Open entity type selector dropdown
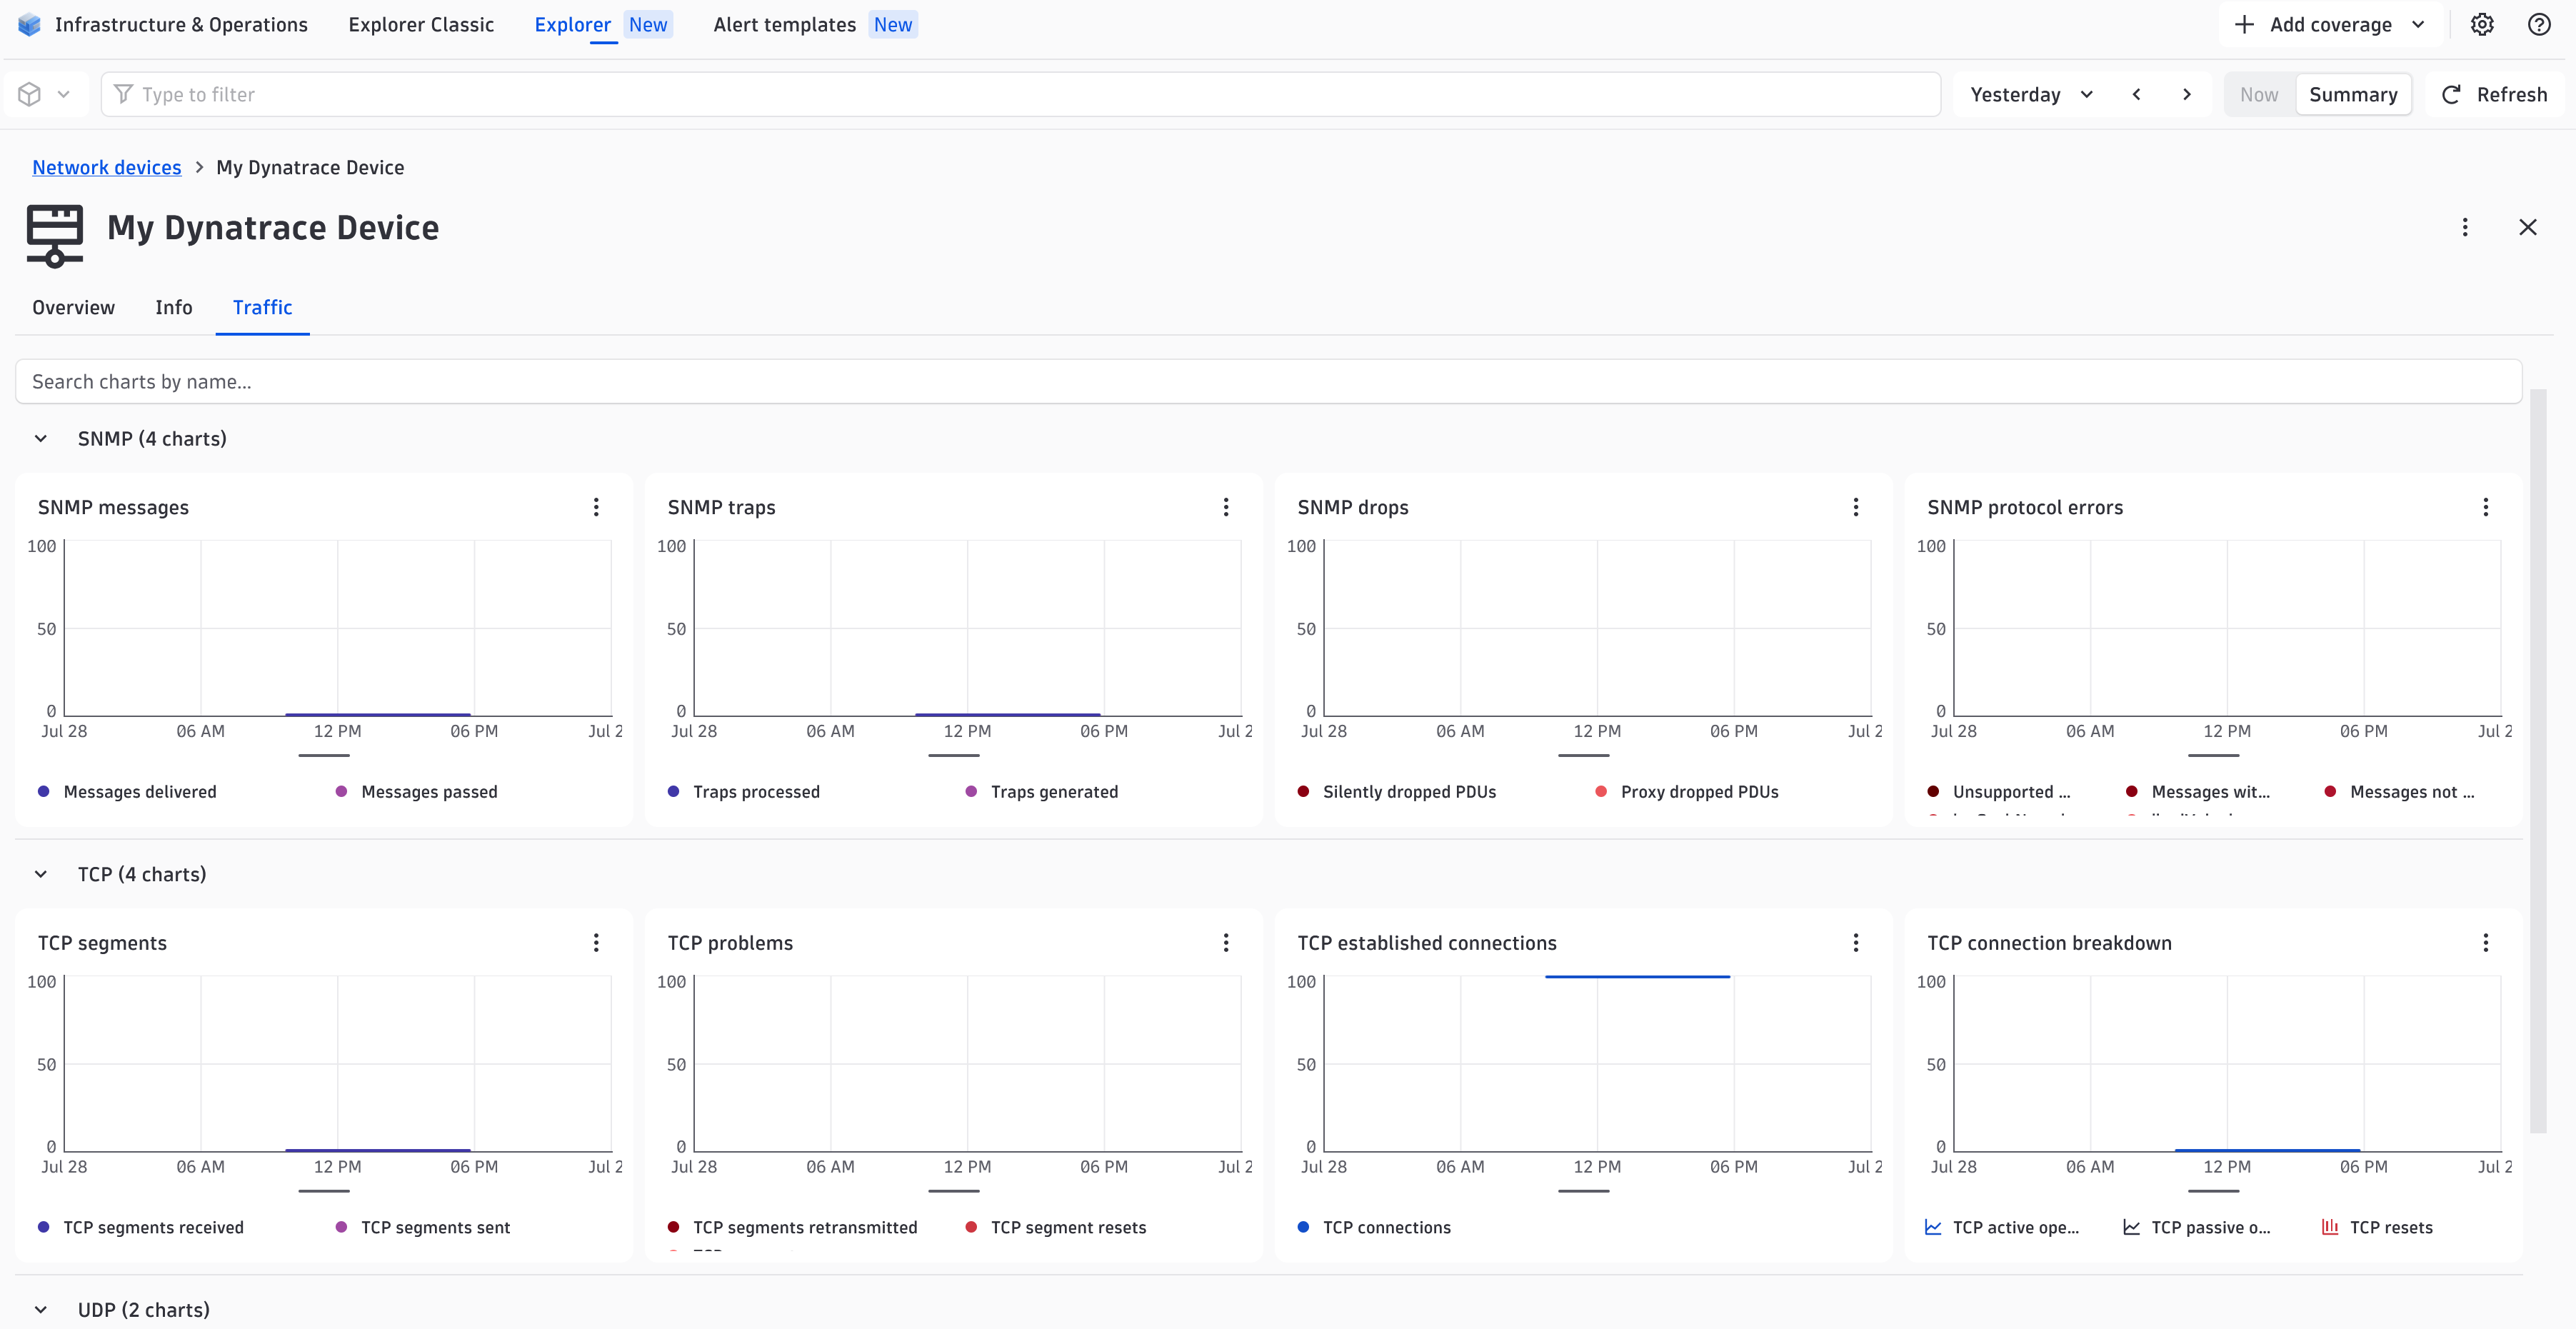This screenshot has width=2576, height=1329. [46, 94]
